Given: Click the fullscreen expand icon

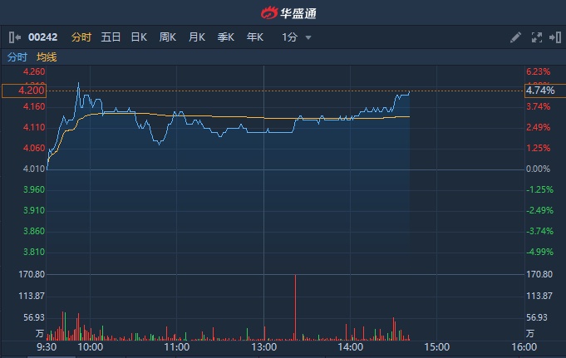Looking at the screenshot, I should (x=536, y=37).
